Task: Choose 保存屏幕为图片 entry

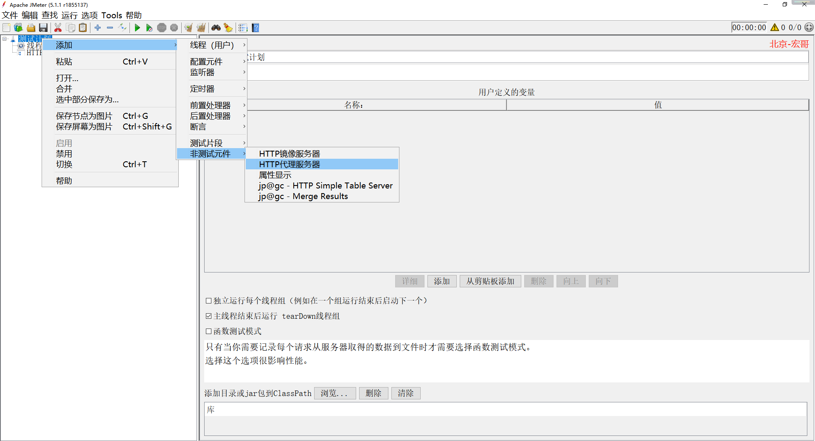Action: coord(110,126)
